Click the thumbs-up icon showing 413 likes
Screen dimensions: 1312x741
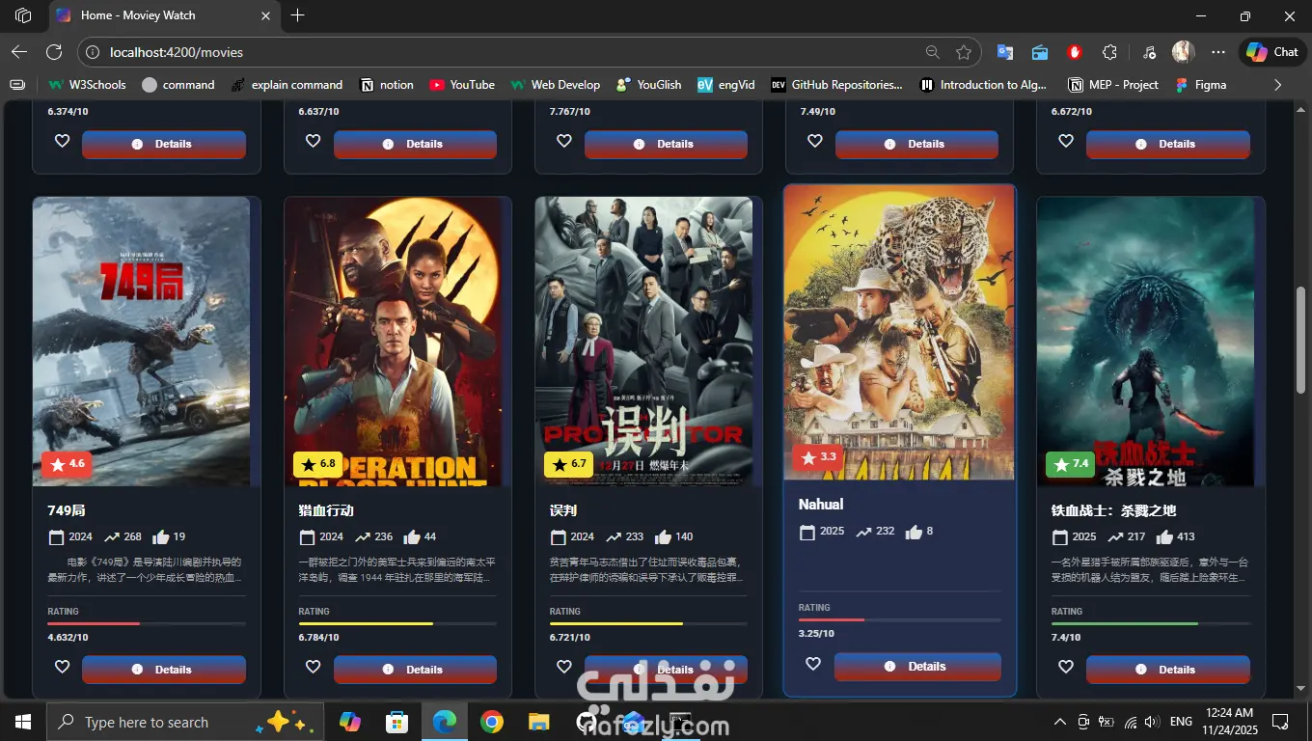coord(1164,537)
